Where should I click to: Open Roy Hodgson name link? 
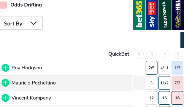27,68
